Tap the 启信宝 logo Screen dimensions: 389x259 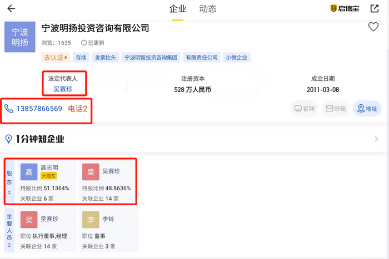click(344, 9)
